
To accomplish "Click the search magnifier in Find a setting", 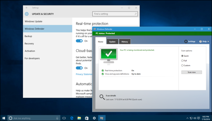I will 135,14.
